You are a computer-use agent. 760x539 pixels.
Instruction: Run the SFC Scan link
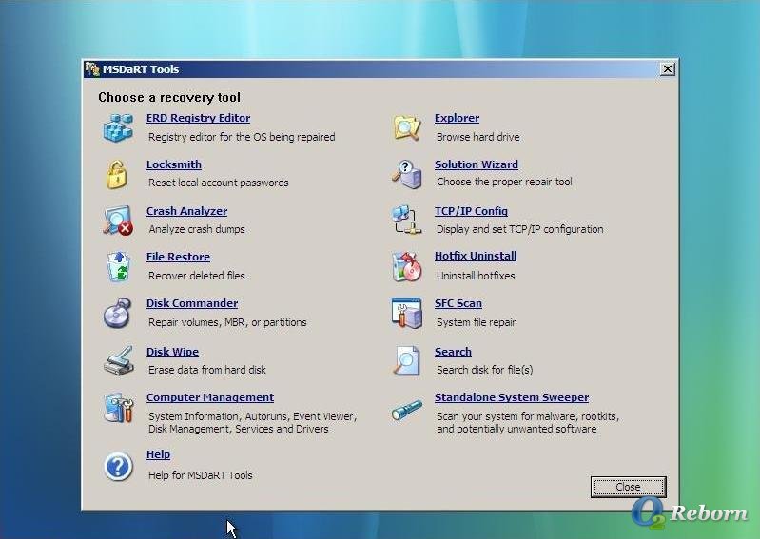pyautogui.click(x=458, y=303)
